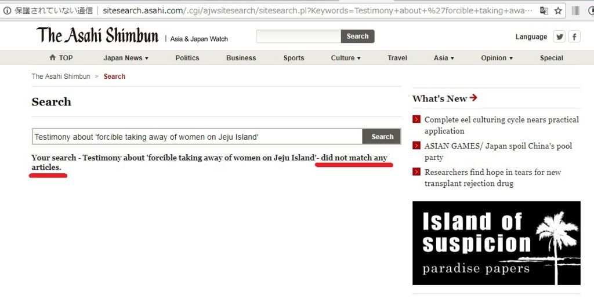
Task: Open the Island of suspicion banner
Action: click(497, 243)
